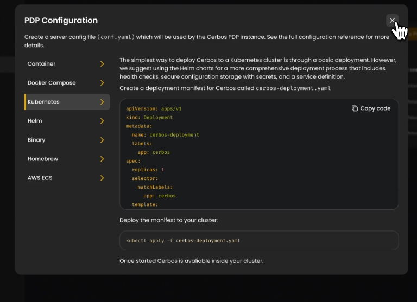Switch to the Homebrew tab
This screenshot has height=302, width=417.
67,159
